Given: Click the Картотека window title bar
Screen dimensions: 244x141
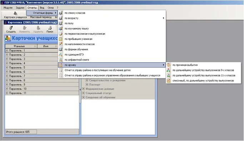Looking at the screenshot, I should pos(31,23).
